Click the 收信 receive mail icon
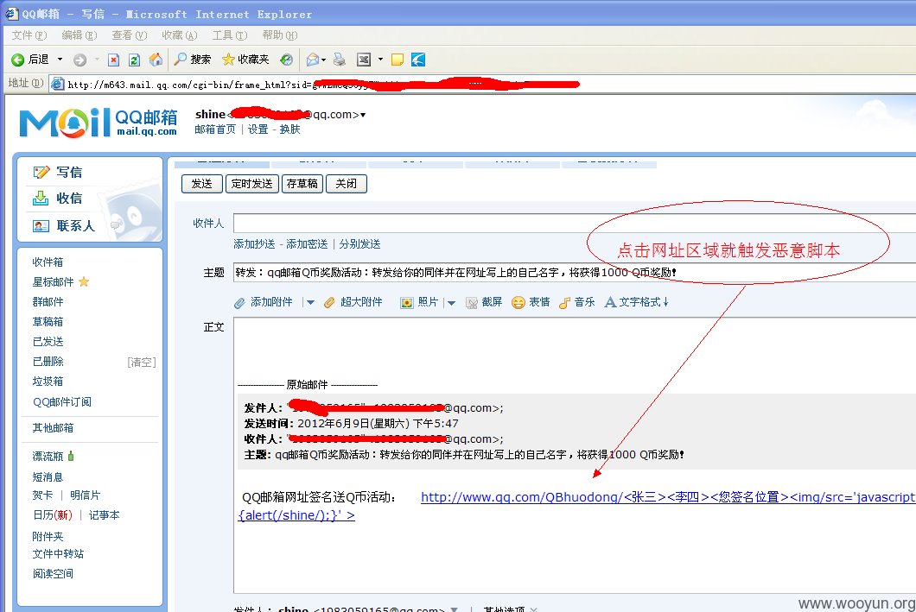 [x=41, y=199]
